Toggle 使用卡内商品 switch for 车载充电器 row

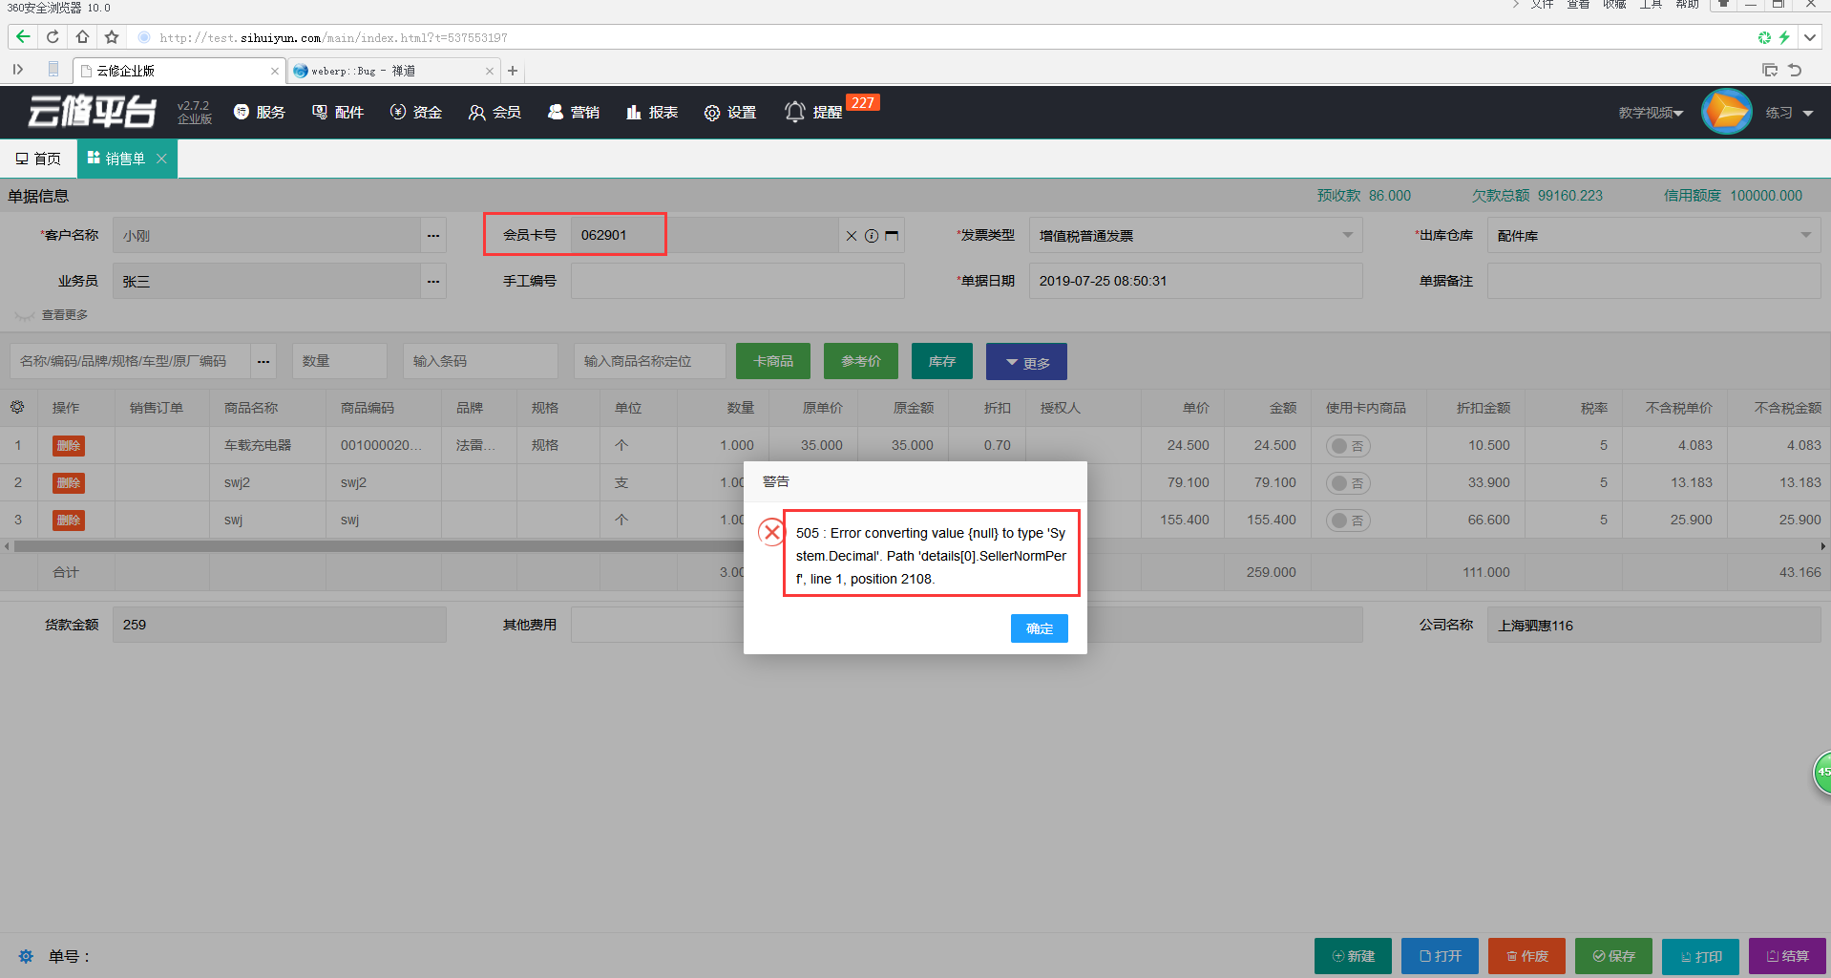click(x=1347, y=446)
